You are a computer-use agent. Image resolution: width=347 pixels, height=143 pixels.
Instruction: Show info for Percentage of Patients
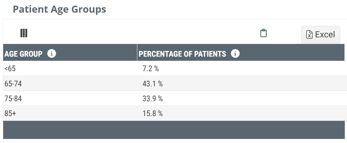(x=235, y=53)
